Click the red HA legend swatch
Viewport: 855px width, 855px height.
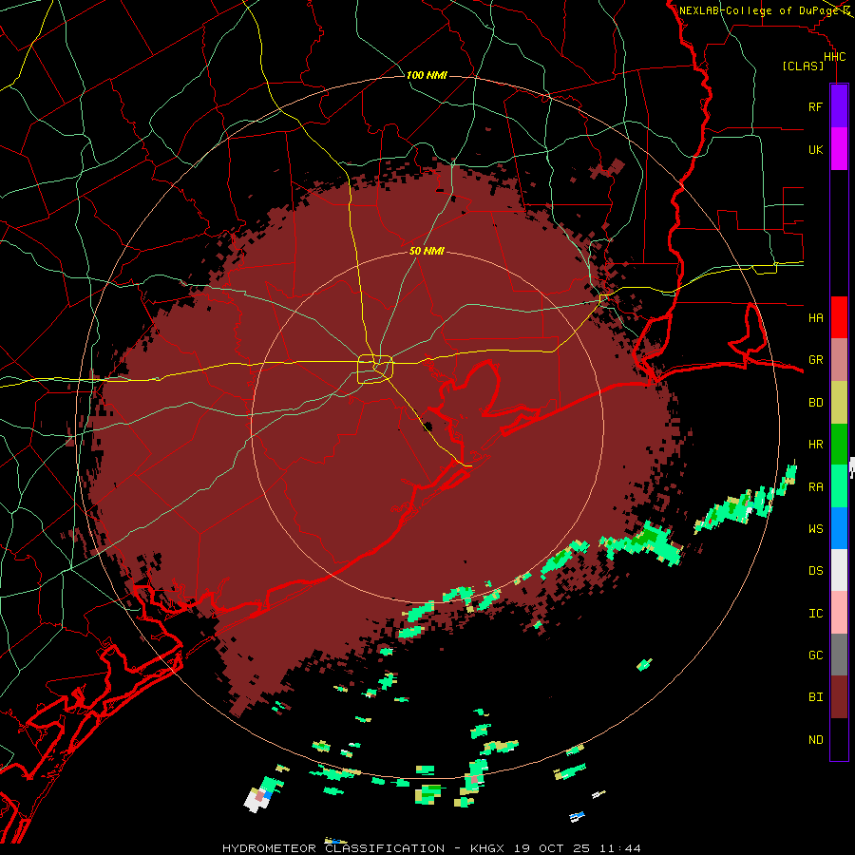point(839,317)
